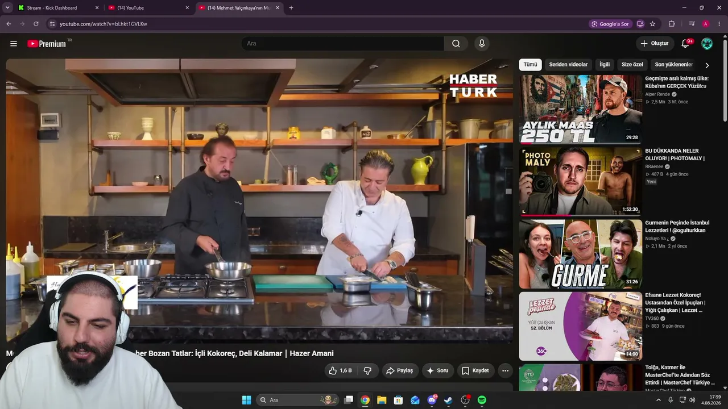This screenshot has width=728, height=409.
Task: Click the Kaydet save button
Action: 475,370
